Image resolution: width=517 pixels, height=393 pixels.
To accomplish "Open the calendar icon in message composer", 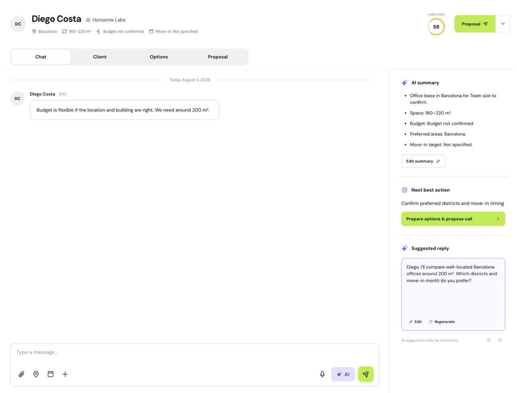I will [x=51, y=374].
